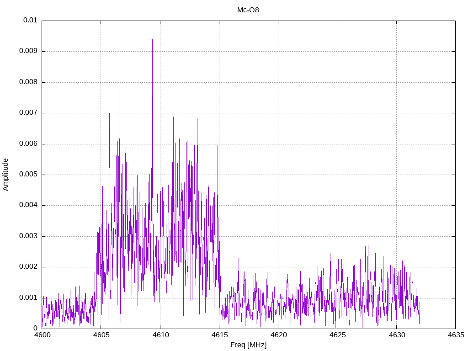Click the 4635 x-axis tick label
The image size is (468, 351).
455,335
